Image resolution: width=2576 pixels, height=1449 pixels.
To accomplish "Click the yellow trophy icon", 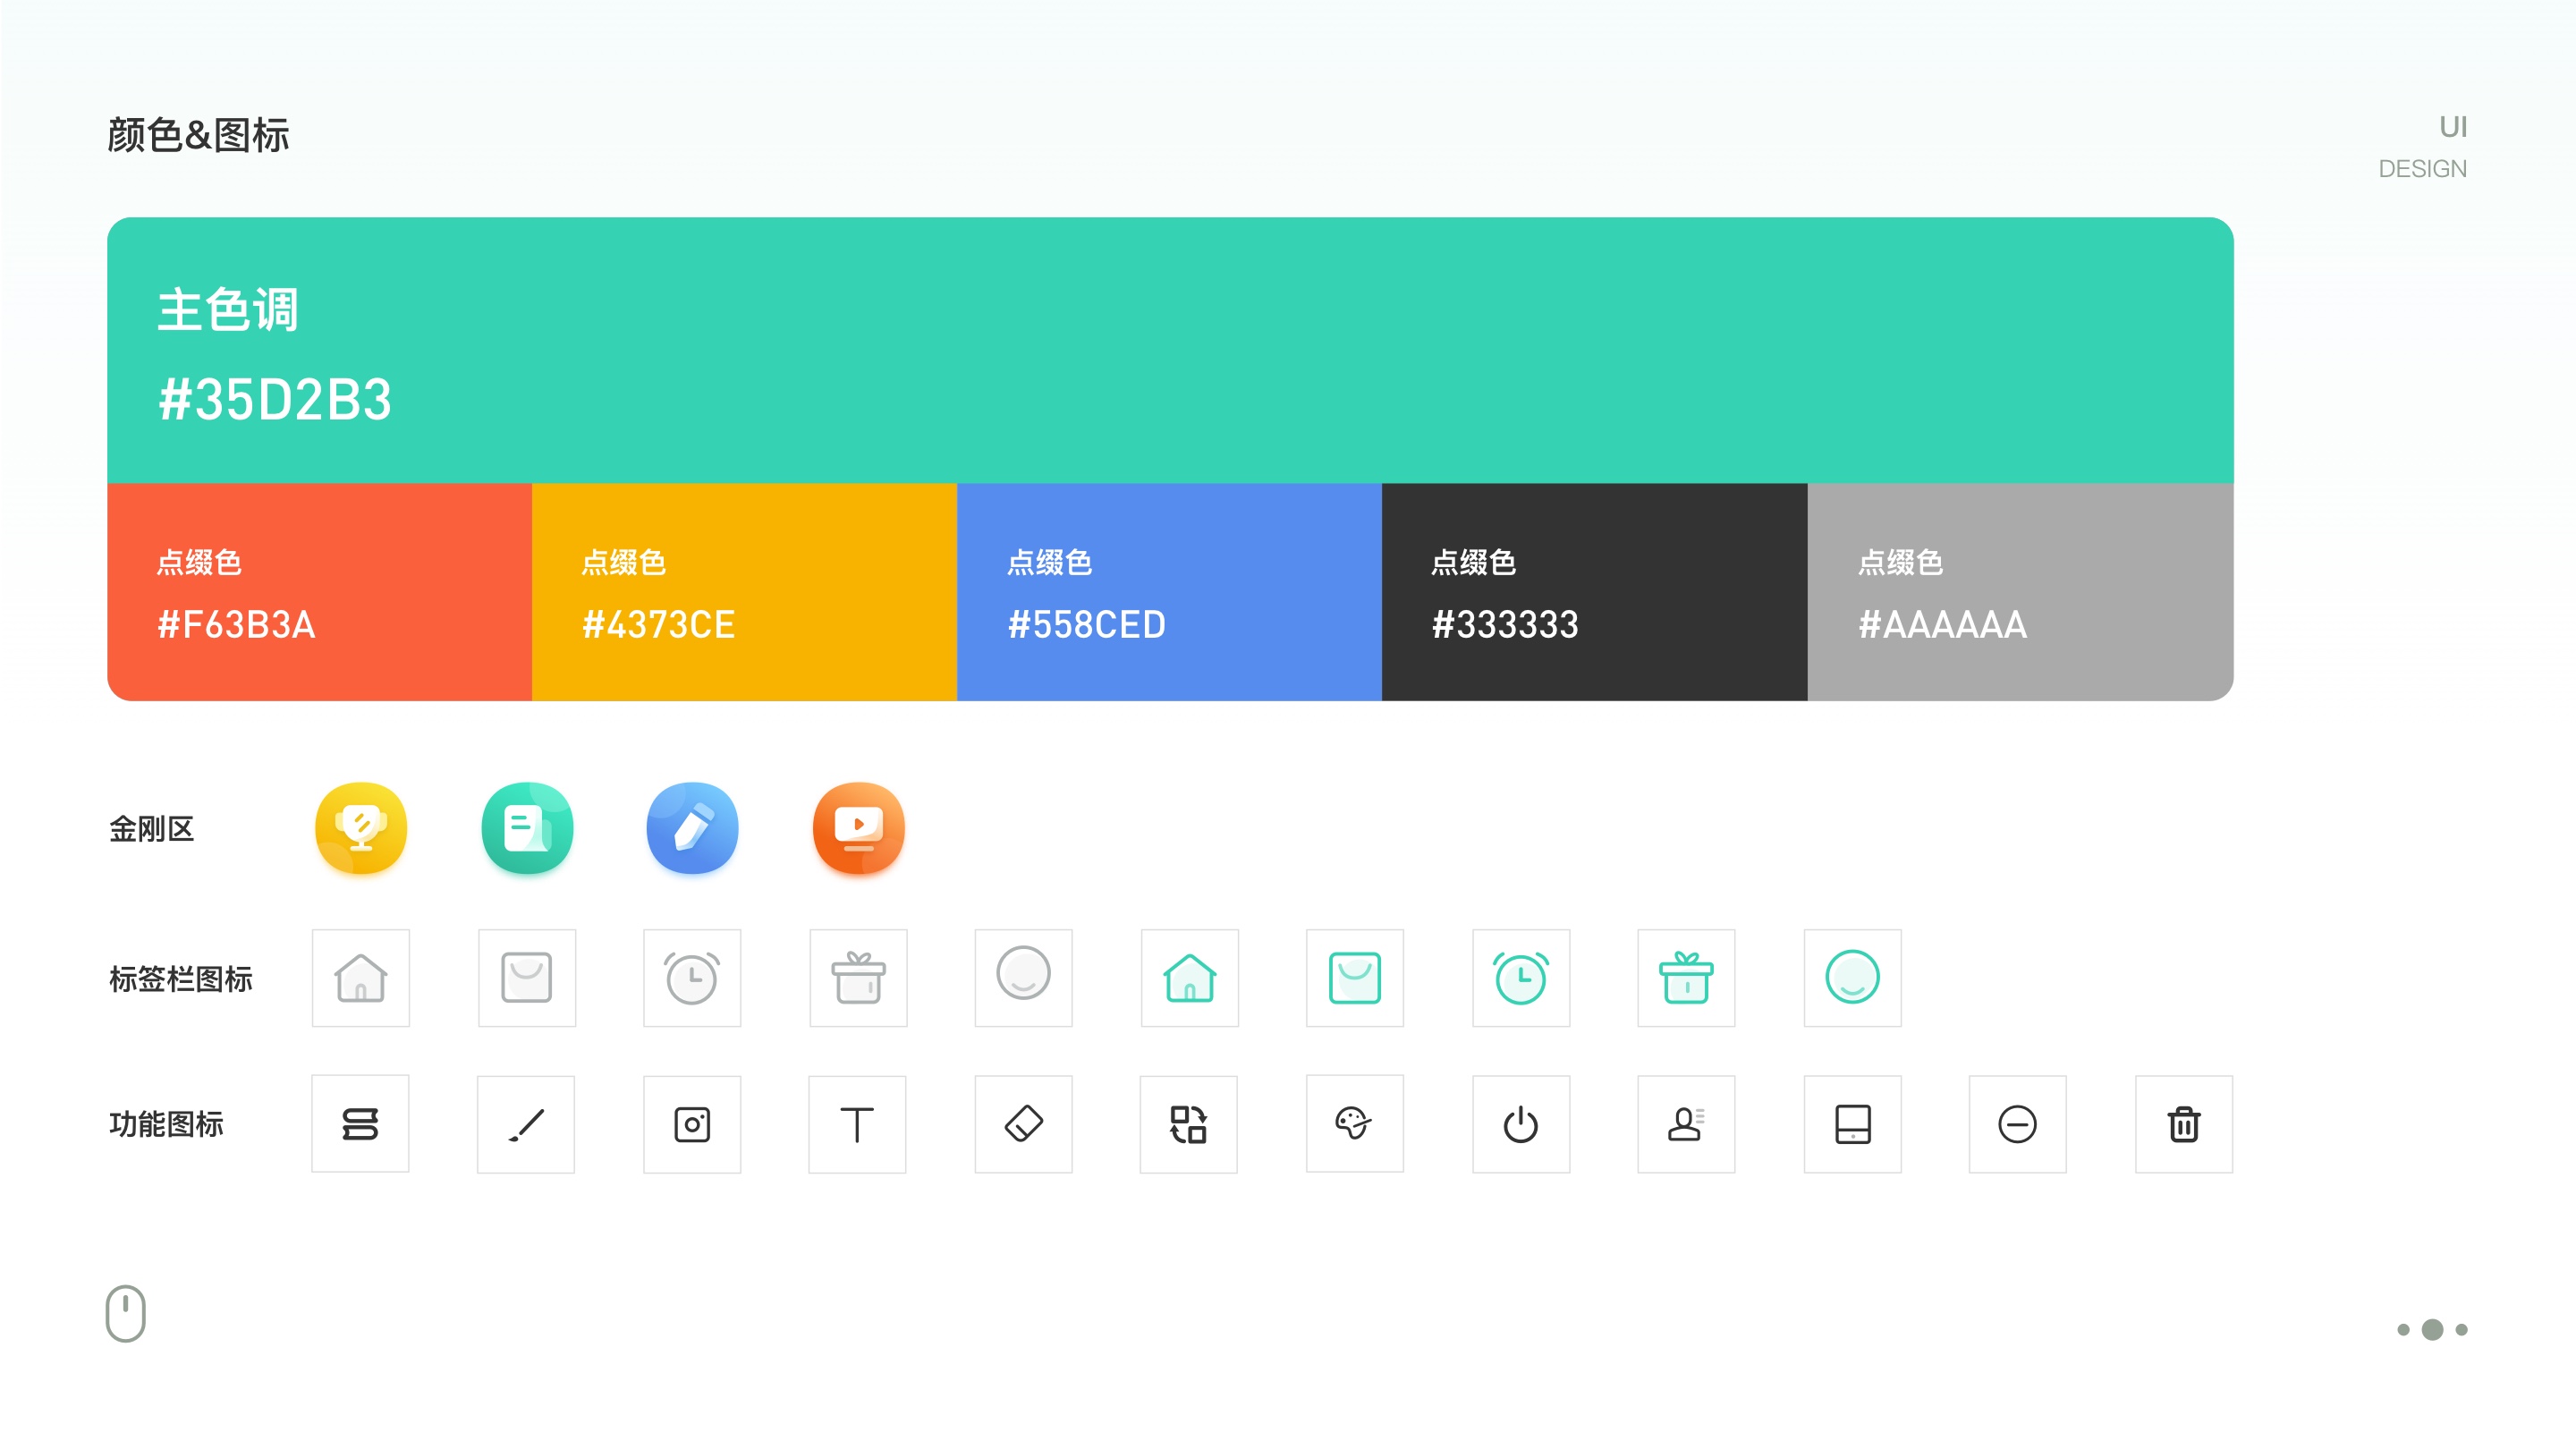I will point(361,828).
